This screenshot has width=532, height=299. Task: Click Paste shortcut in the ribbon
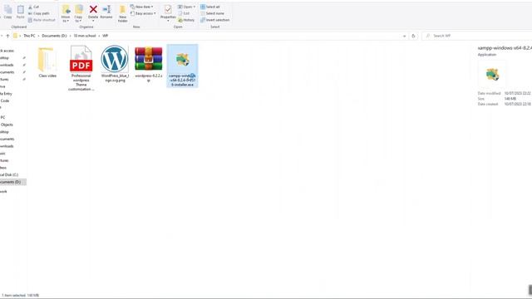point(42,20)
